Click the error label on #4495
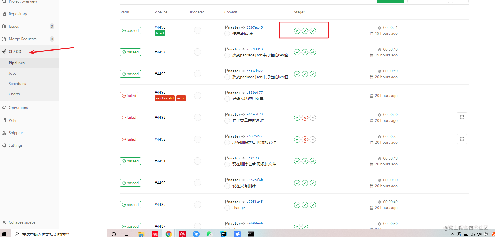Viewport: 495px width, 237px height. 181,98
